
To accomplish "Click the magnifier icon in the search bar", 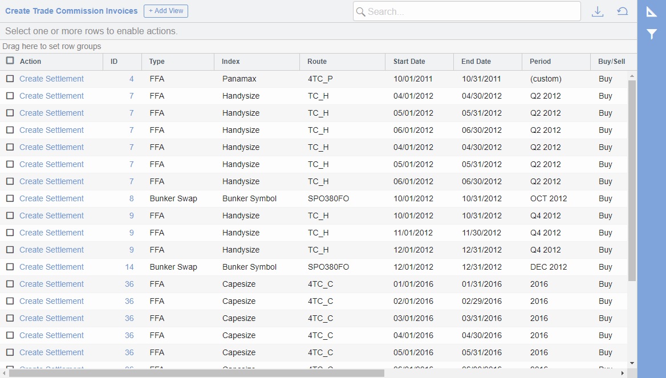I will 360,11.
